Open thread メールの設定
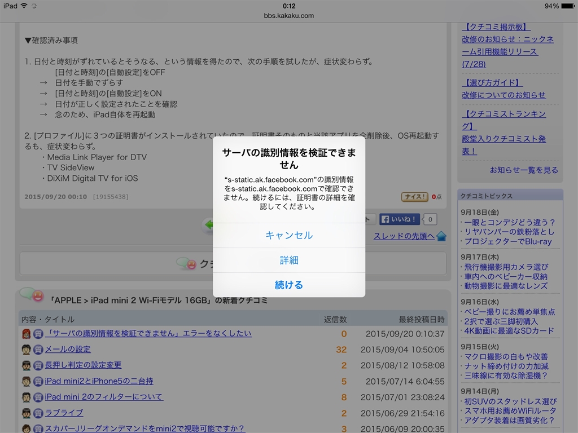 68,349
